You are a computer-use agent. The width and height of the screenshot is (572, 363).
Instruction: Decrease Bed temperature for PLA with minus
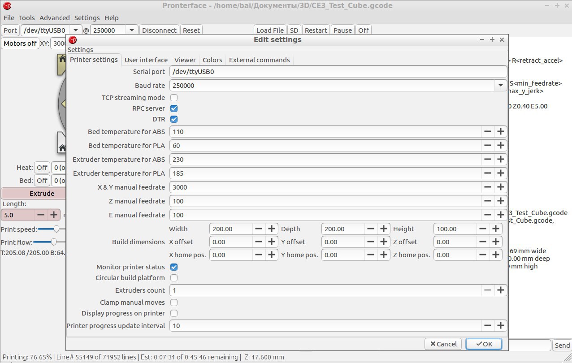click(488, 146)
